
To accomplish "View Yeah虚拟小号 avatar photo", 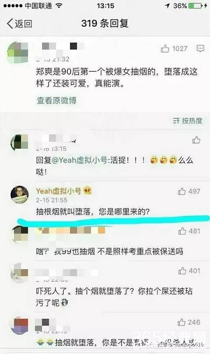I will [20, 194].
